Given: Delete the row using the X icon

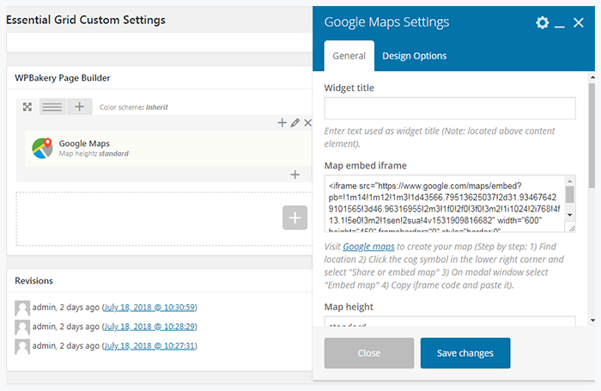Looking at the screenshot, I should point(308,124).
